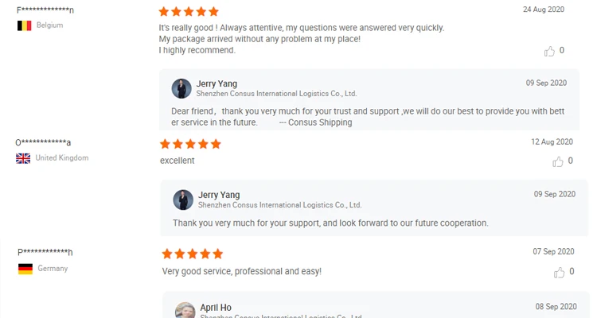Click reviewer name O************a

44,143
